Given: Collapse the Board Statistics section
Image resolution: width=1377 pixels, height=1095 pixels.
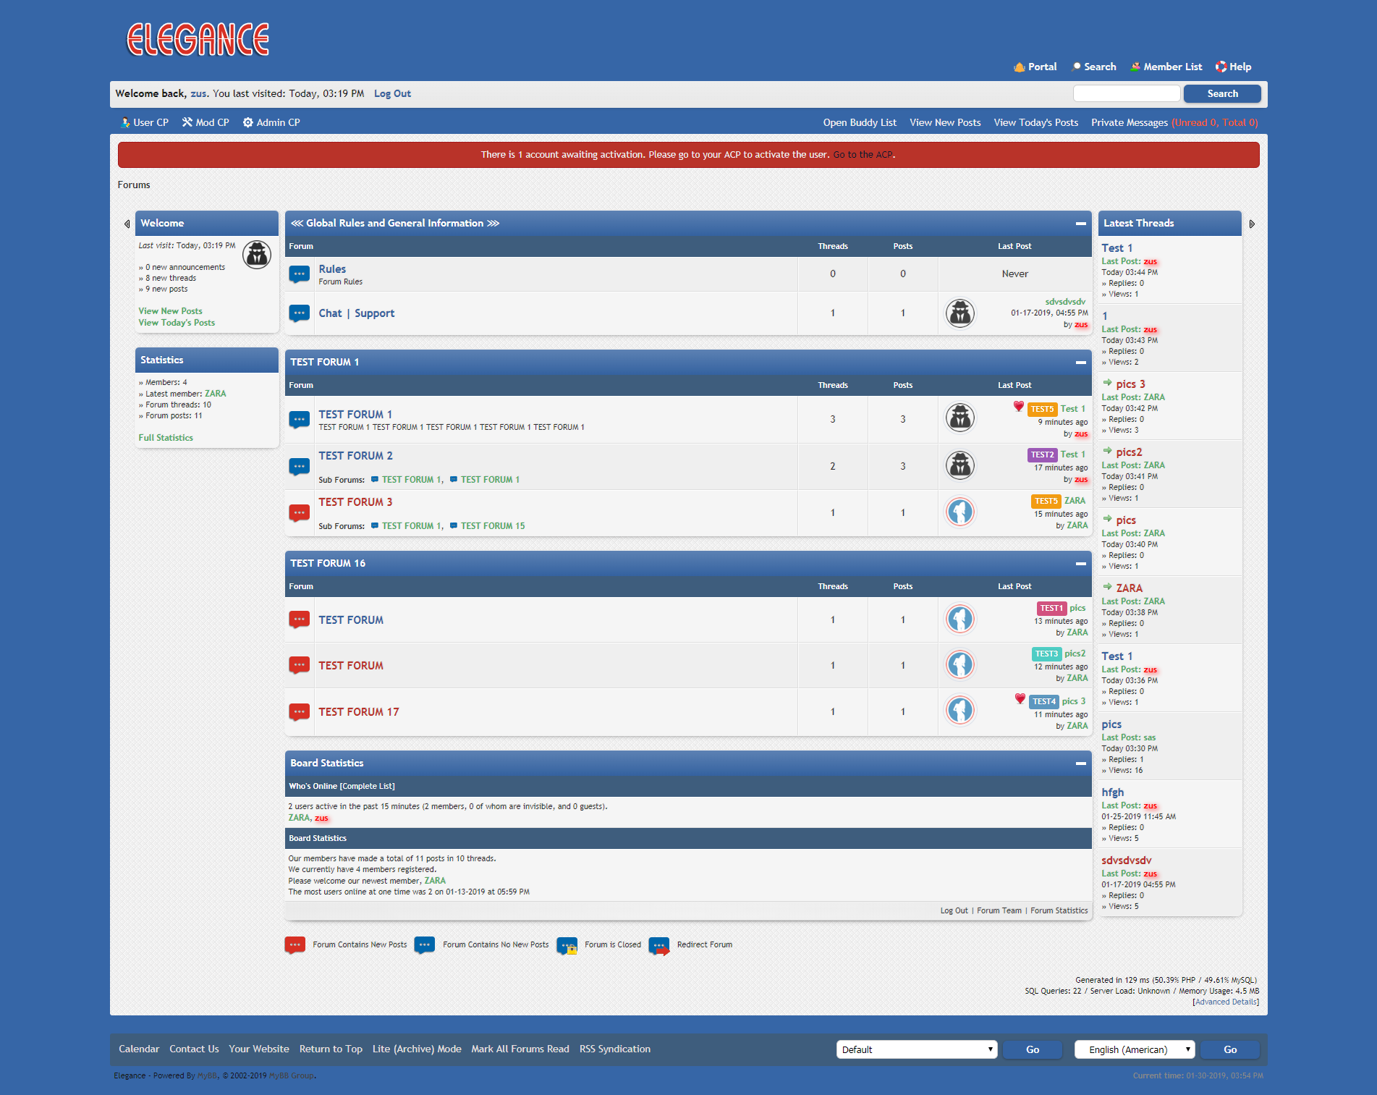Looking at the screenshot, I should coord(1081,763).
